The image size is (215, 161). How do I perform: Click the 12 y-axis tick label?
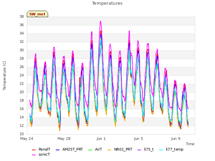click(21, 125)
